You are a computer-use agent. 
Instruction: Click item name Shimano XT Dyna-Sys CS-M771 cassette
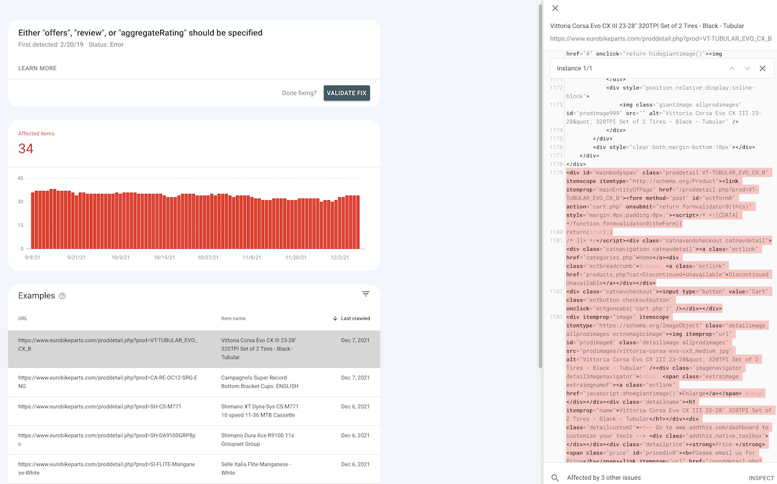pos(260,411)
